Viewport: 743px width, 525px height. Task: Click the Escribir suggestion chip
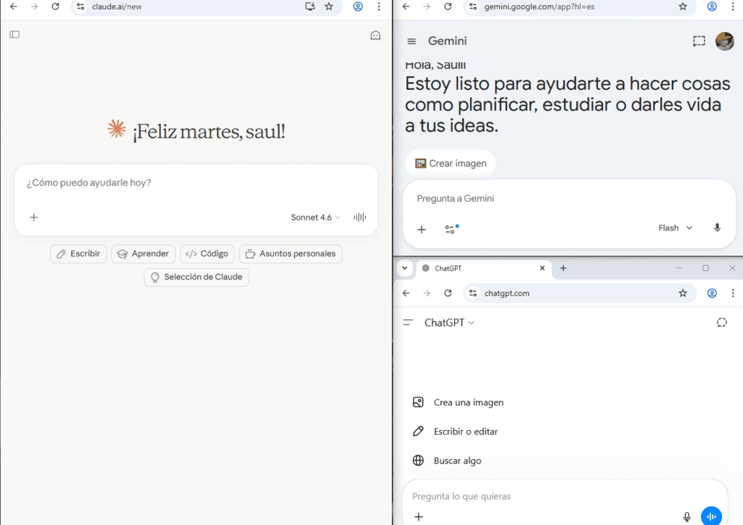78,254
